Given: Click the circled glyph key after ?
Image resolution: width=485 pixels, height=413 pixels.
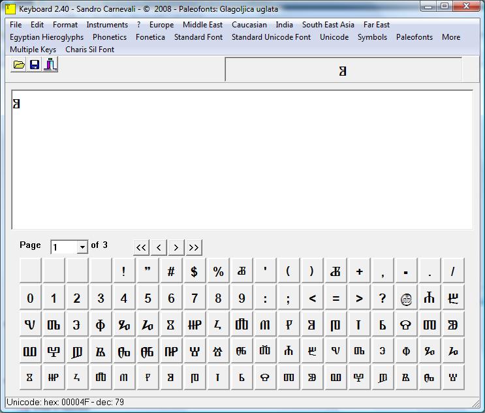Looking at the screenshot, I should tap(406, 298).
